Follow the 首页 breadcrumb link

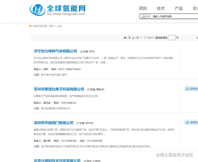click(x=51, y=26)
